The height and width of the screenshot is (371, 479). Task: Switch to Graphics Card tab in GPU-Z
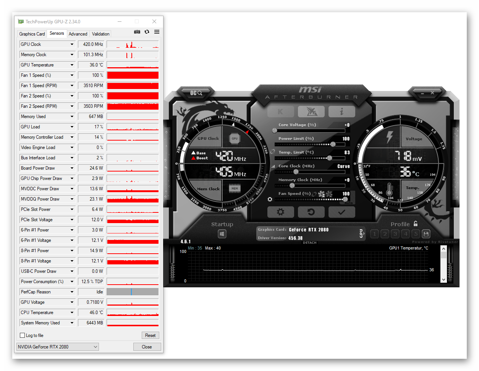point(32,34)
